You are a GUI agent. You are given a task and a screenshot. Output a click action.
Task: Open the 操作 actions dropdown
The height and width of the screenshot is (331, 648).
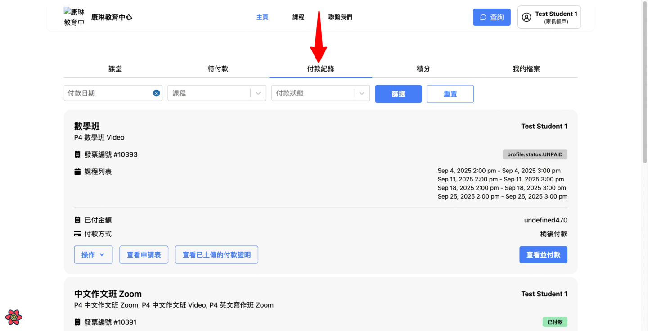pos(93,255)
